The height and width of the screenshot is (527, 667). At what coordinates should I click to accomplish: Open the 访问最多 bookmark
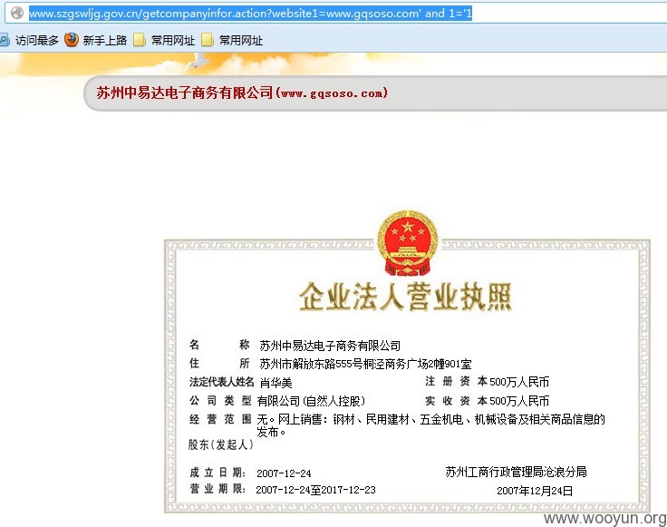(36, 41)
